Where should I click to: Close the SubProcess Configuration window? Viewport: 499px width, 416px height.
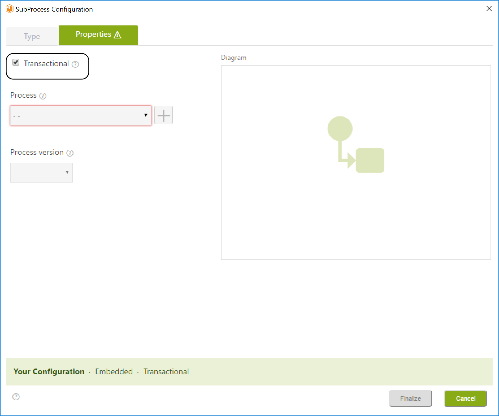click(489, 9)
